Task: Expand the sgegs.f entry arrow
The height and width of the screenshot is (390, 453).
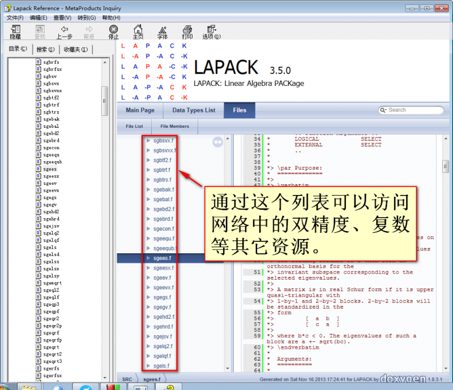Action: pyautogui.click(x=148, y=297)
